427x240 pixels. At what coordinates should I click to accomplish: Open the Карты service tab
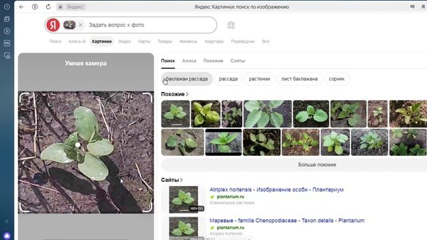144,41
